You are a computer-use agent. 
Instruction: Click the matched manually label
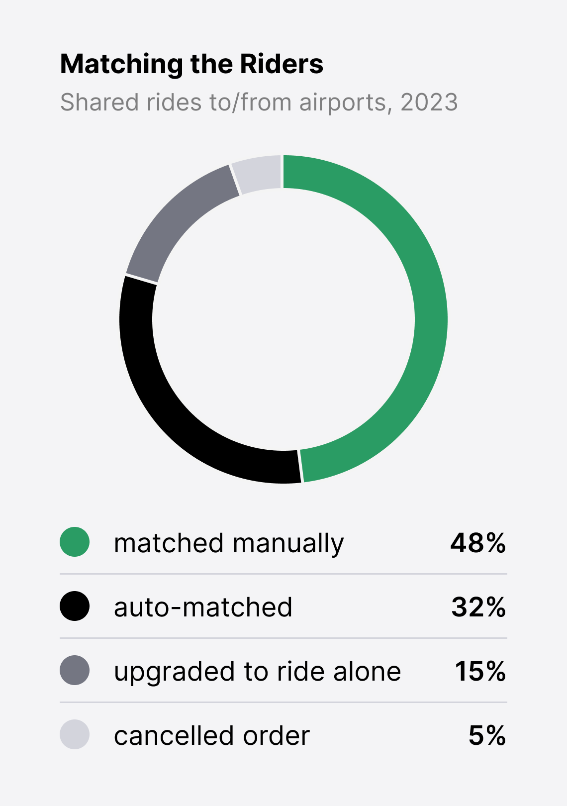(229, 543)
